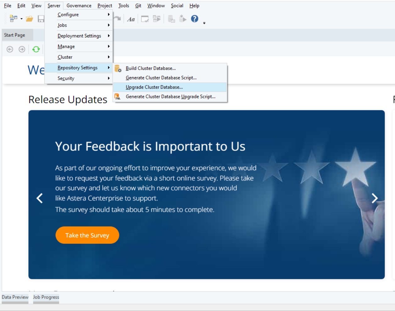
Task: Select the Repository Settings menu entry
Action: point(79,68)
